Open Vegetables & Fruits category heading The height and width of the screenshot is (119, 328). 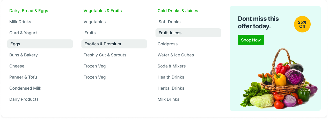coord(103,11)
